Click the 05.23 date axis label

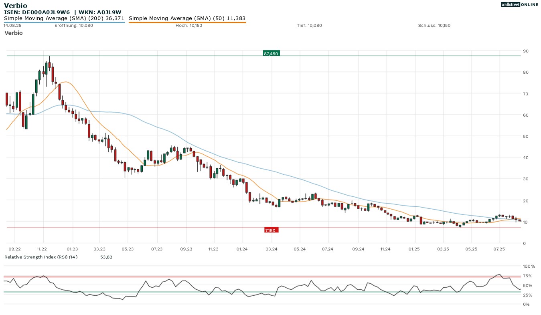tap(127, 249)
